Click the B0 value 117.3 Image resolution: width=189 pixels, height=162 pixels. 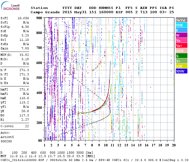(24, 115)
